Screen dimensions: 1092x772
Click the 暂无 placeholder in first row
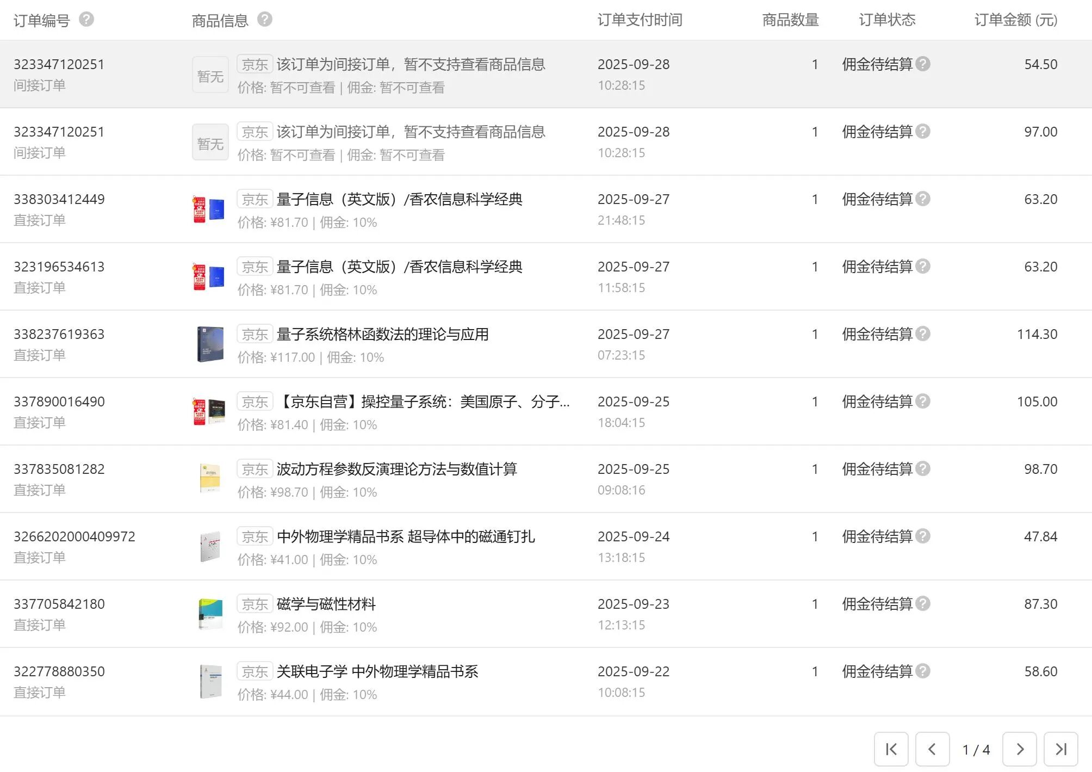(x=210, y=75)
